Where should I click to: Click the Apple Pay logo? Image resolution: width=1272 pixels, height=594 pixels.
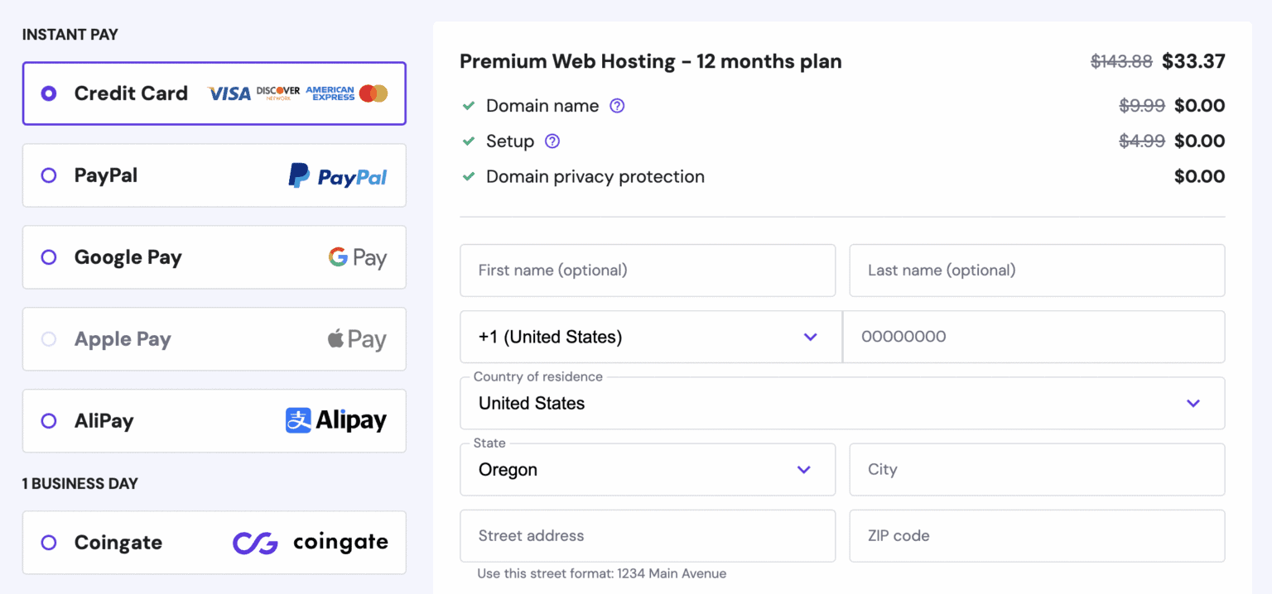click(357, 339)
